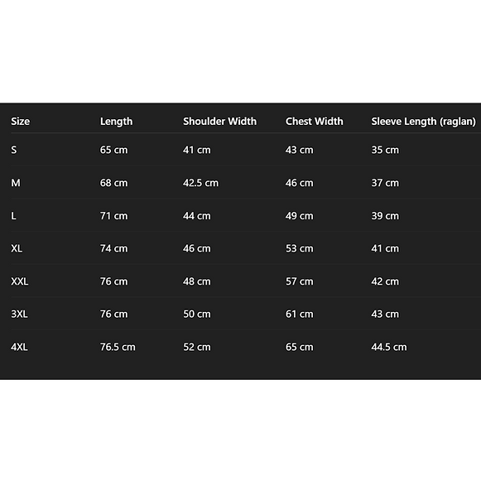The image size is (481, 480).
Task: Click the Chest Width column header
Action: tap(314, 121)
